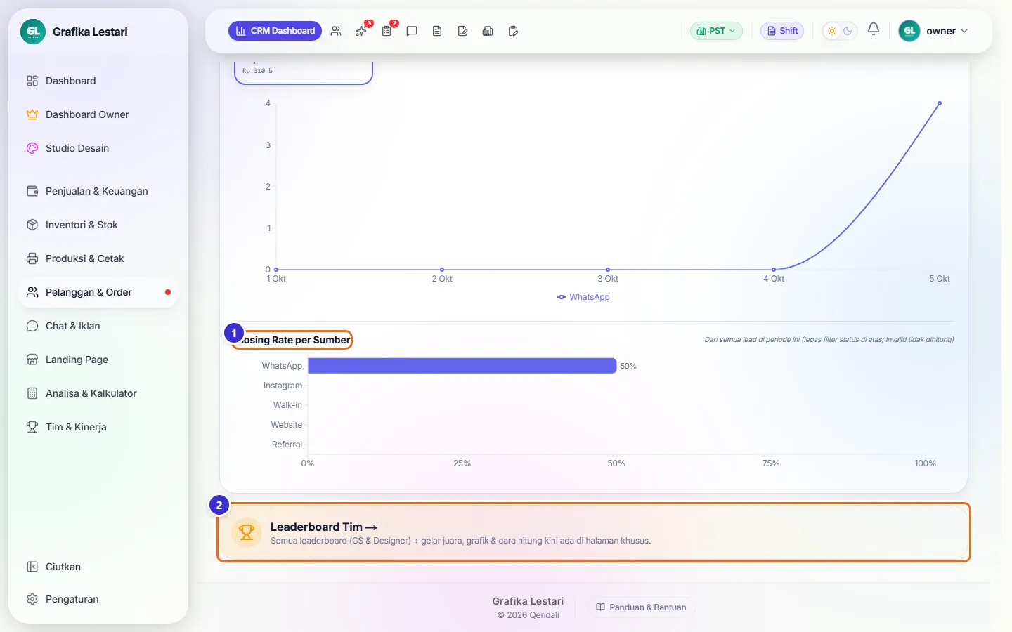Click the Shift button
The height and width of the screenshot is (632, 1012).
point(782,31)
